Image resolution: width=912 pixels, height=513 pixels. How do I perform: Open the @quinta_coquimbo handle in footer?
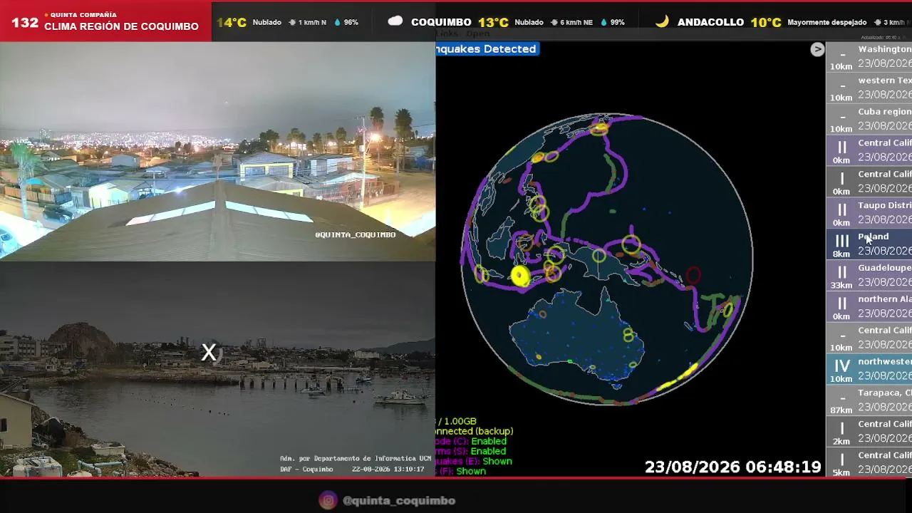(399, 500)
